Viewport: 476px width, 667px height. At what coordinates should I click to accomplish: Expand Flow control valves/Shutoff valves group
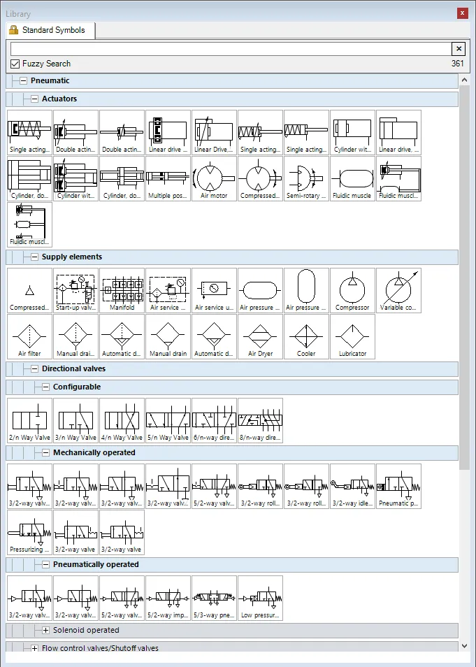(x=34, y=648)
